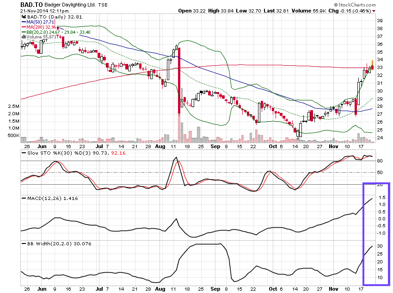The image size is (393, 293).
Task: Click the tallest pink volume bar in August
Action: (179, 128)
